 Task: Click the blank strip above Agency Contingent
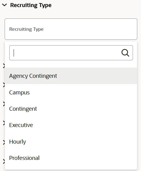(71, 64)
